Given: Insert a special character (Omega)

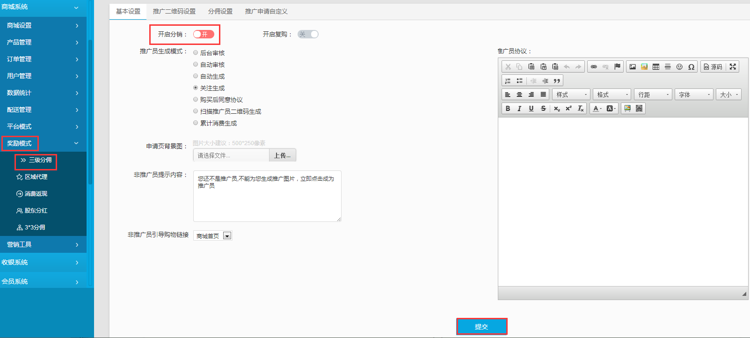Looking at the screenshot, I should [691, 67].
